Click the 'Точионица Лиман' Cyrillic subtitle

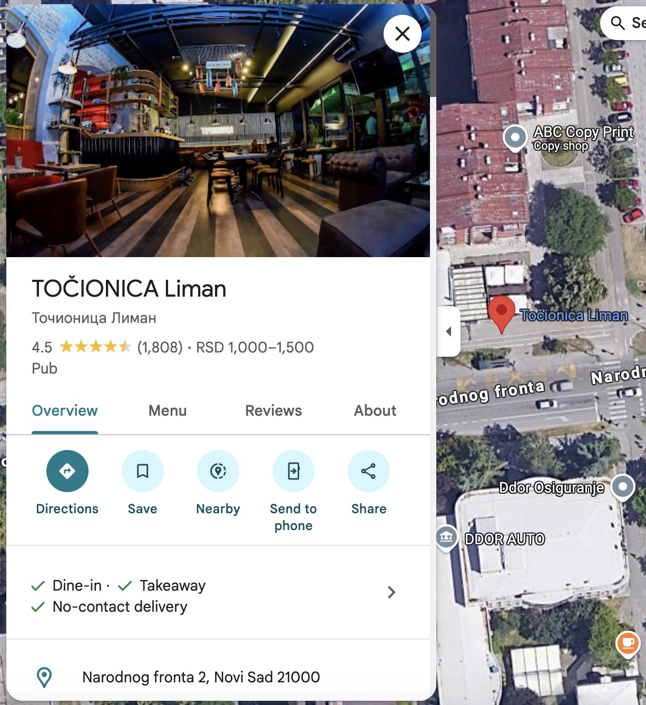click(94, 318)
